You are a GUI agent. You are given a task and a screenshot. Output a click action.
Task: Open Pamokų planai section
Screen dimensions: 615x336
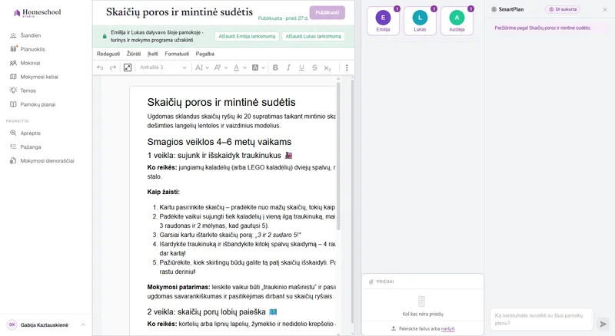coord(38,104)
